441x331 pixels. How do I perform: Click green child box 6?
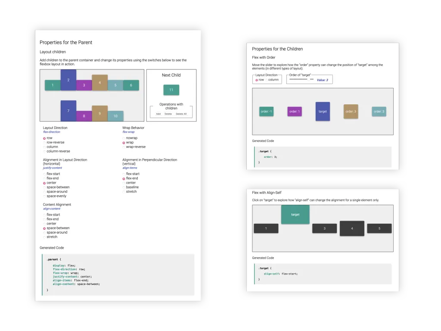(x=131, y=85)
